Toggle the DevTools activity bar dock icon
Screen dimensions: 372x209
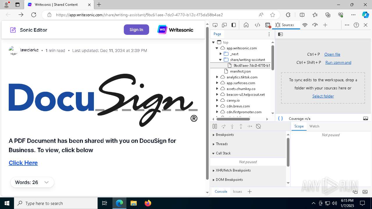pos(234,25)
